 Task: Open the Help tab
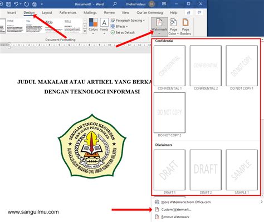(174, 13)
